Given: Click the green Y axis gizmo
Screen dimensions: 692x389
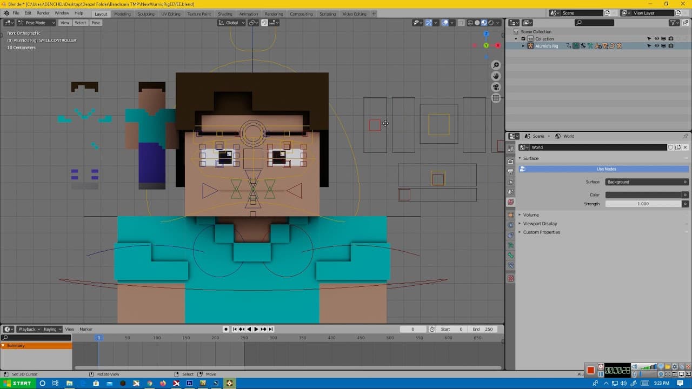Looking at the screenshot, I should [486, 46].
